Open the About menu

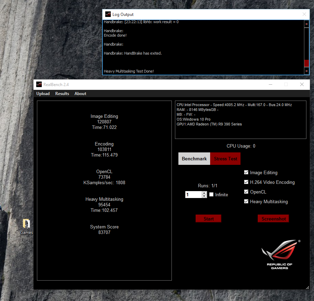point(80,94)
